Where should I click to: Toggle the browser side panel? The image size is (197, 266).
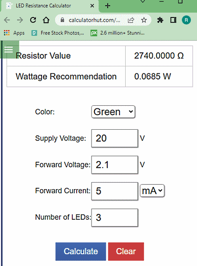[x=173, y=20]
